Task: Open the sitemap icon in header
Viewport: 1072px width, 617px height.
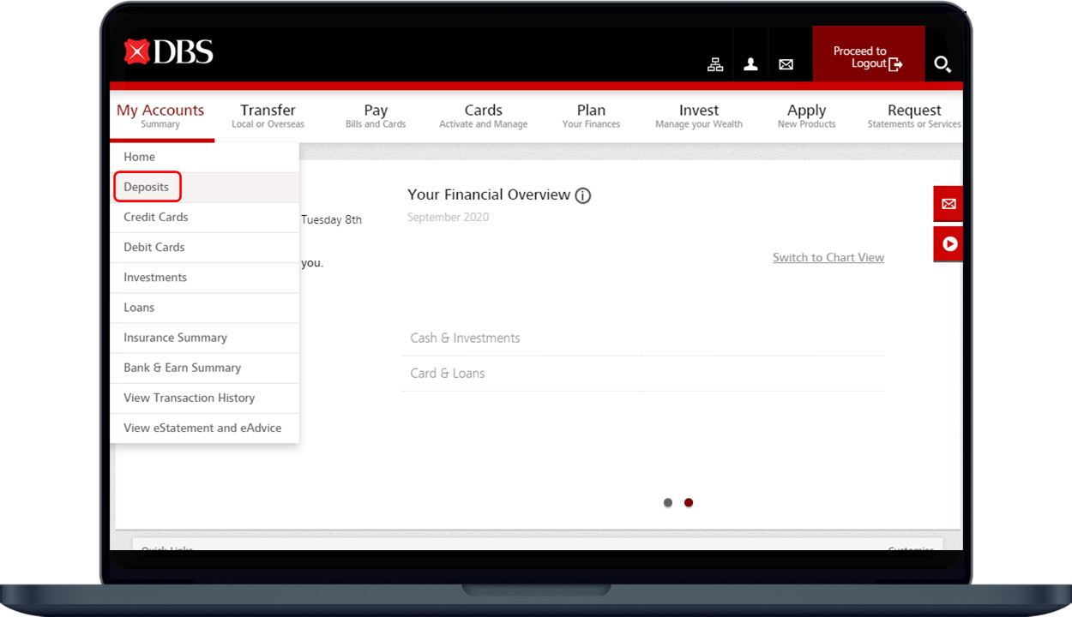Action: tap(715, 64)
